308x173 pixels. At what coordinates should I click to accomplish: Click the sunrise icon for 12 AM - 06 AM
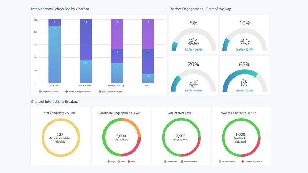click(x=193, y=42)
